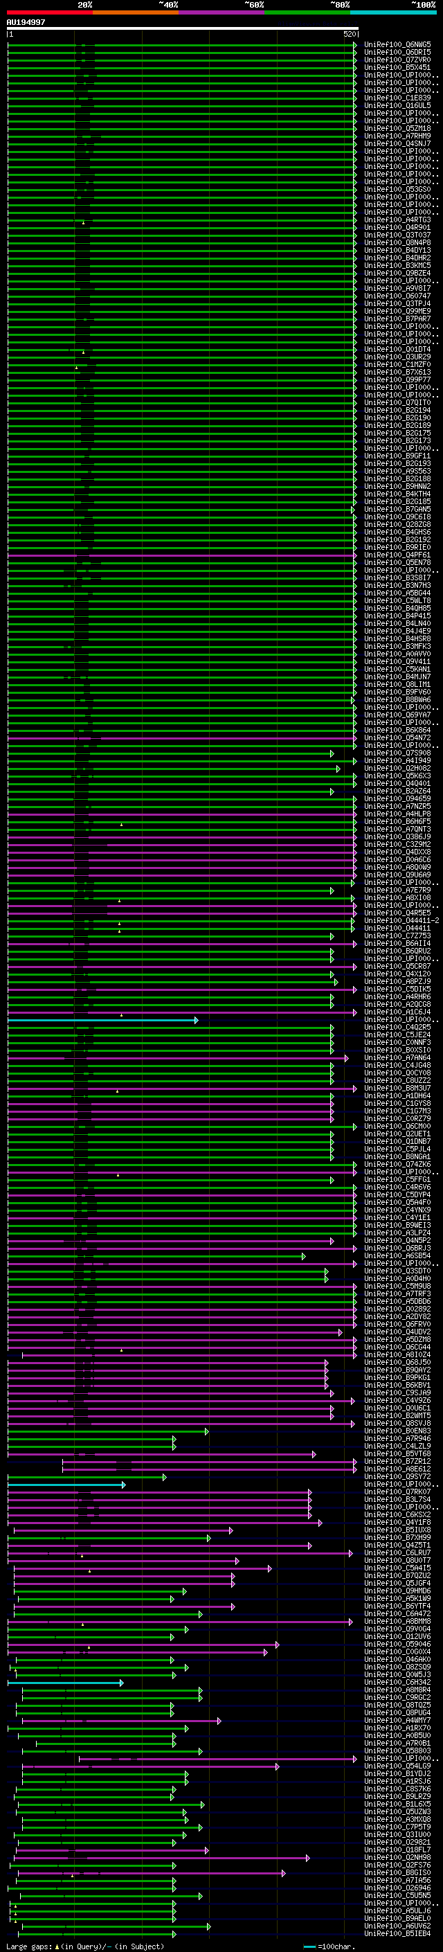Screen dimensions: 443x1952
Task: Select UniRef100_B7X613 in the list
Action: point(397,372)
